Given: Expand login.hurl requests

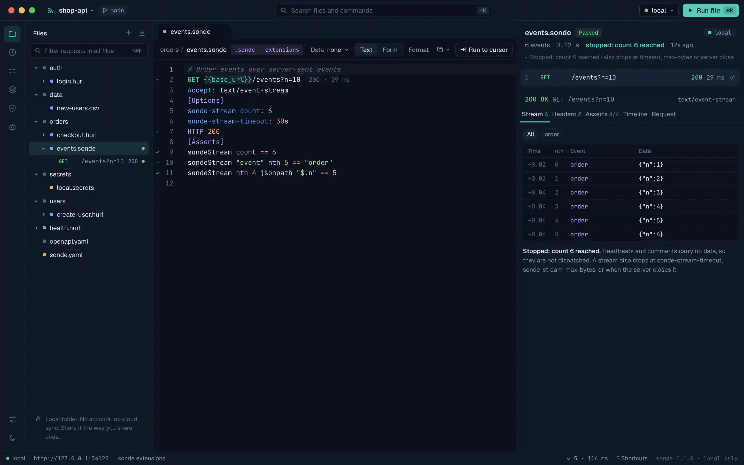Looking at the screenshot, I should [43, 81].
